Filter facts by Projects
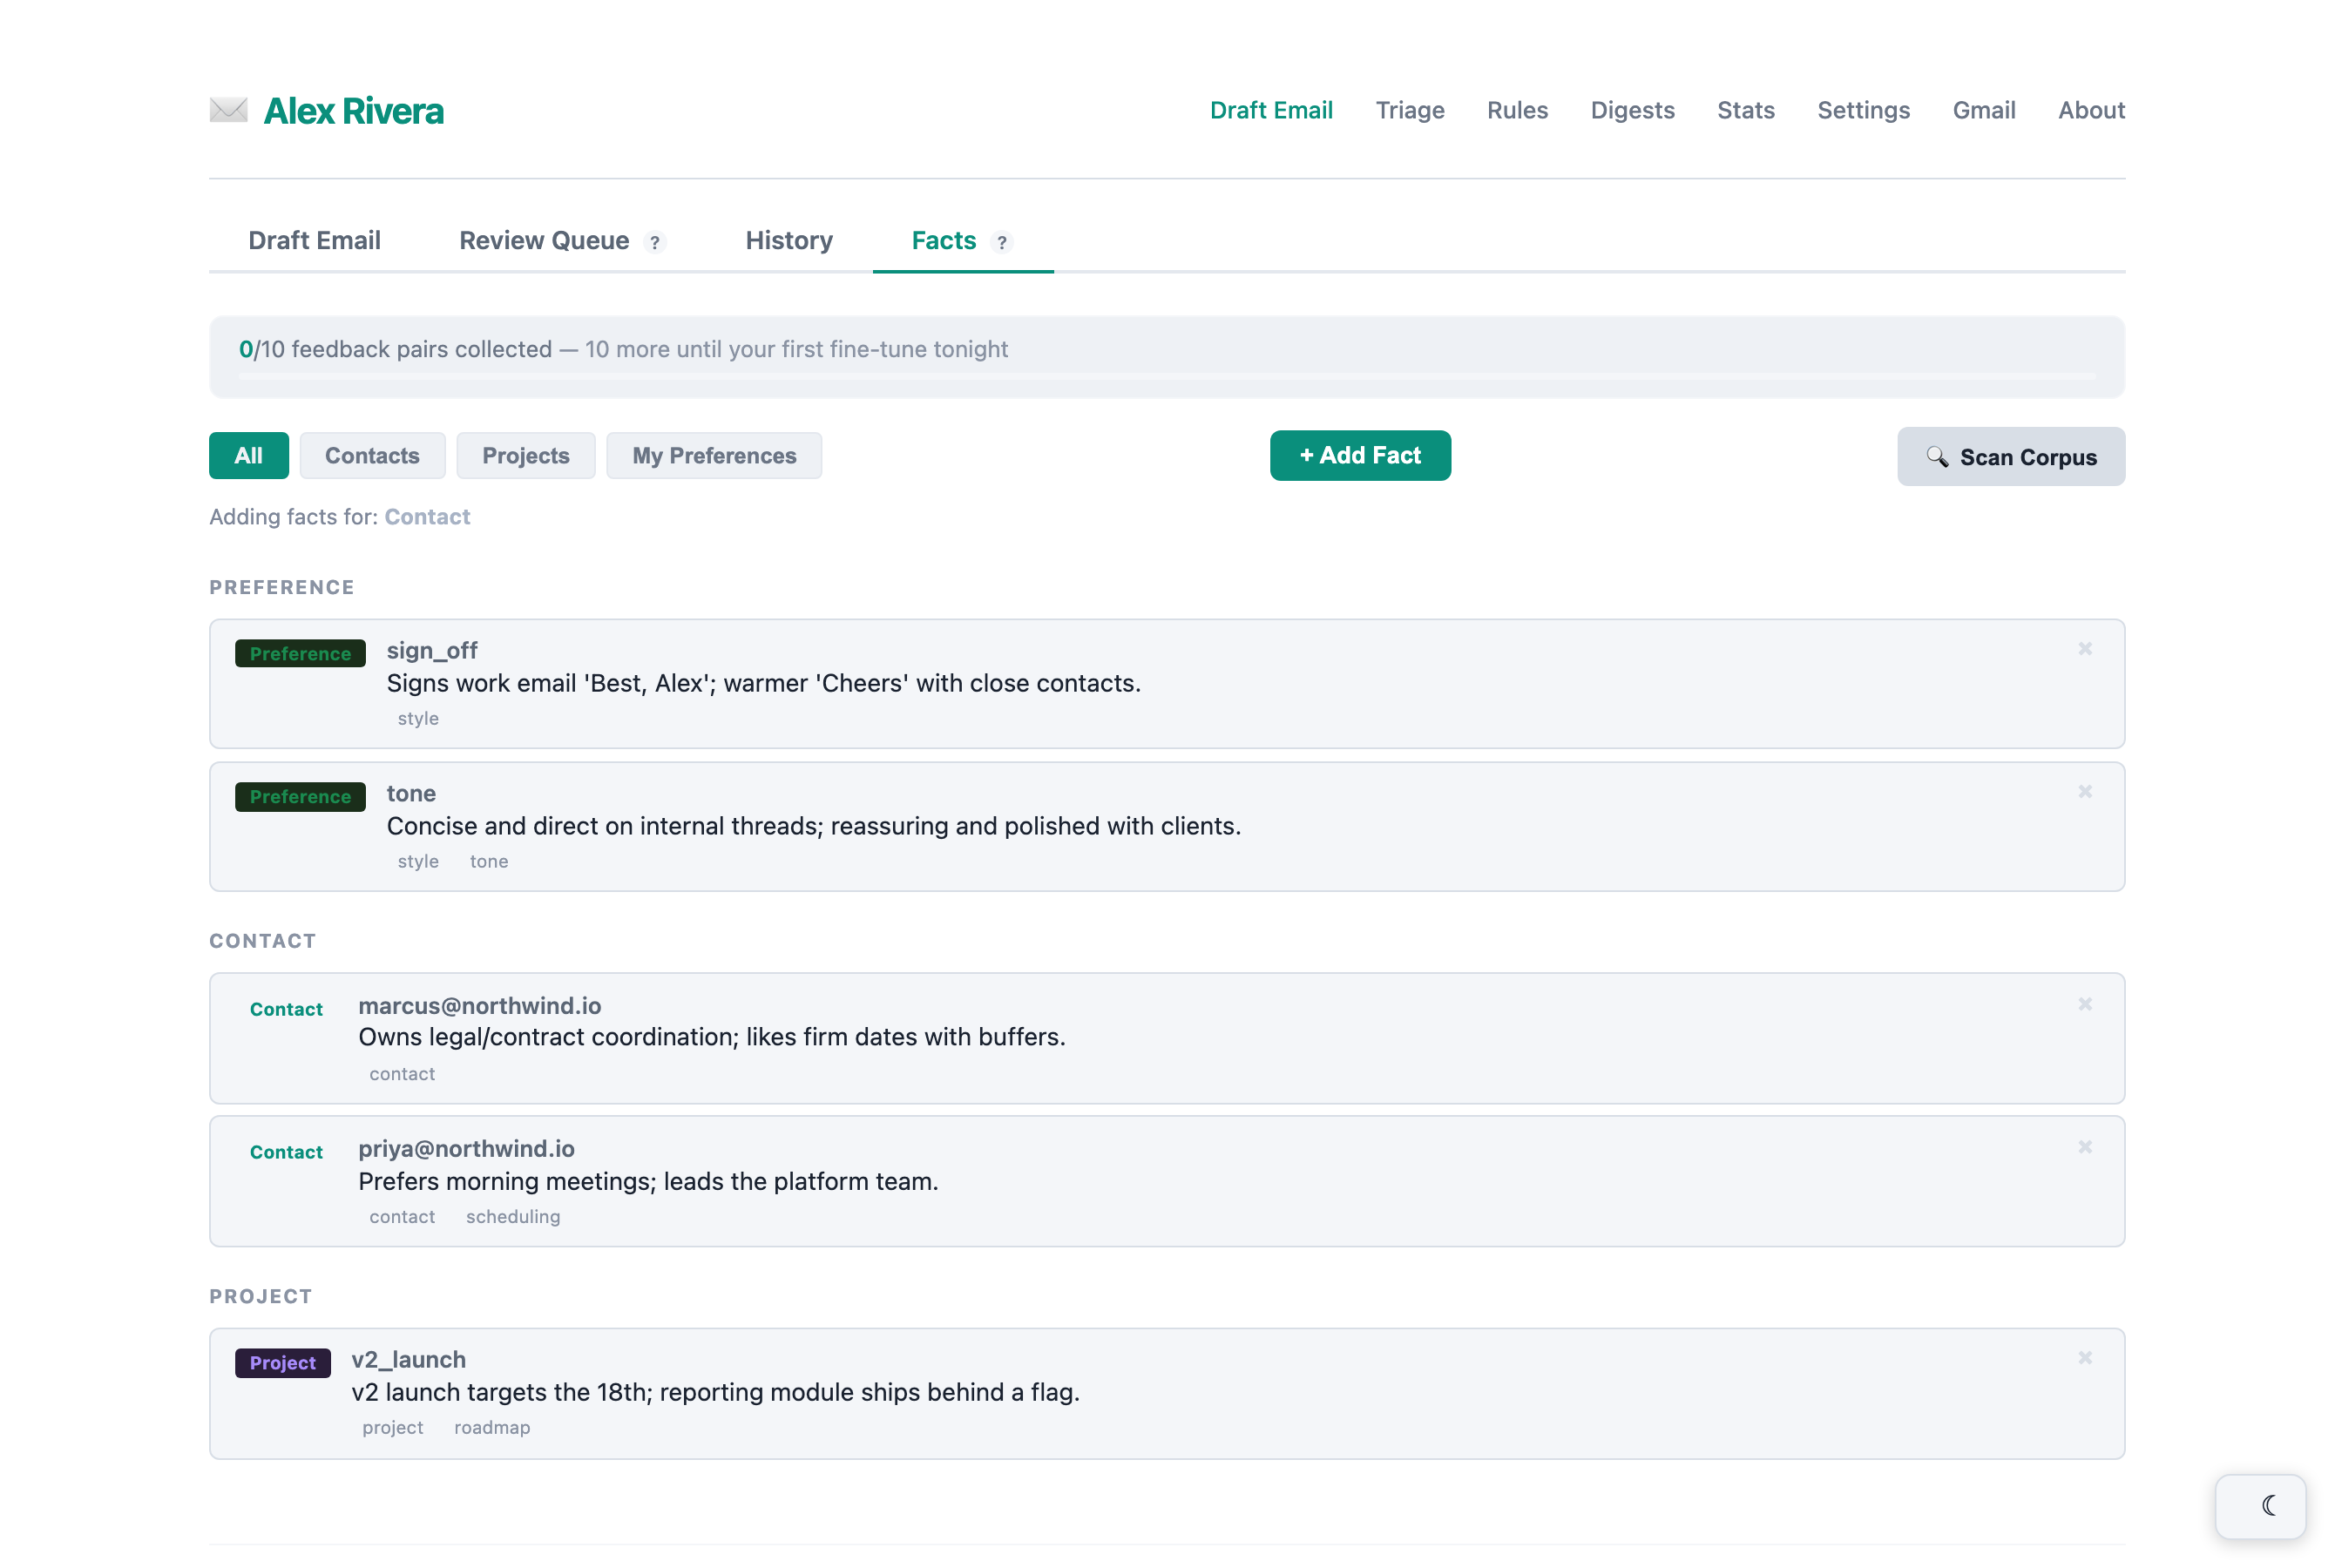 tap(526, 456)
